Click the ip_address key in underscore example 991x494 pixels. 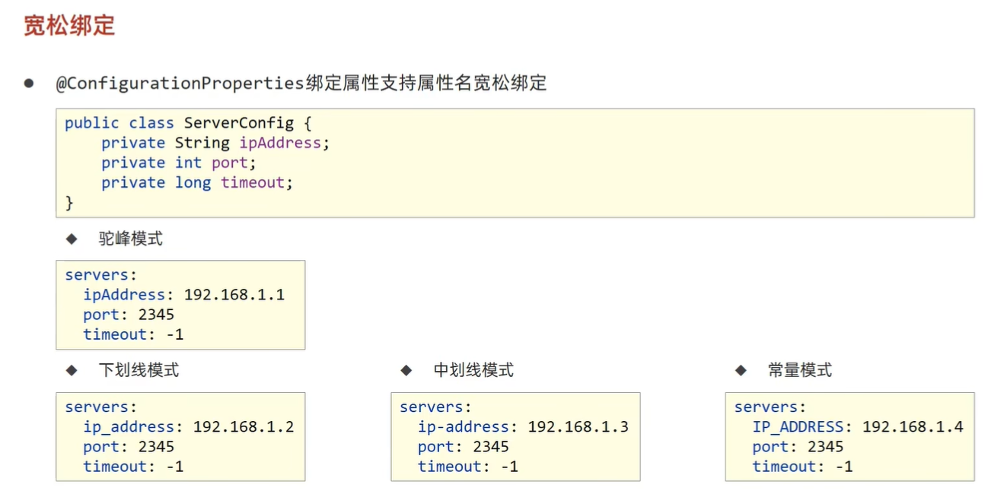(x=129, y=427)
